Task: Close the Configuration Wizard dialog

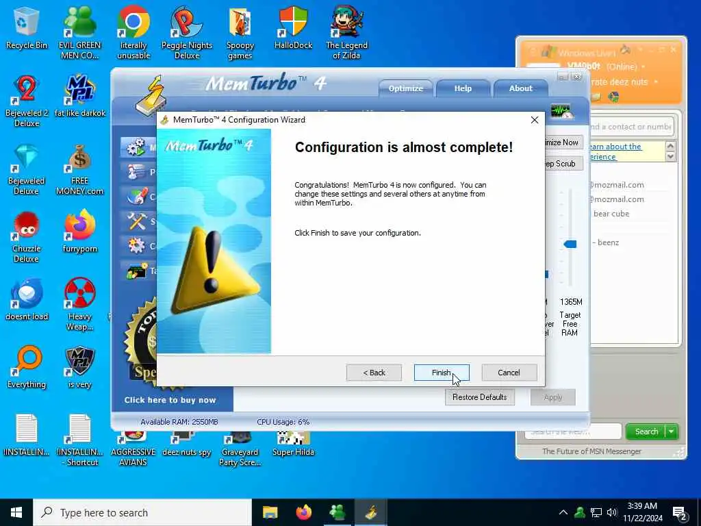Action: coord(534,120)
